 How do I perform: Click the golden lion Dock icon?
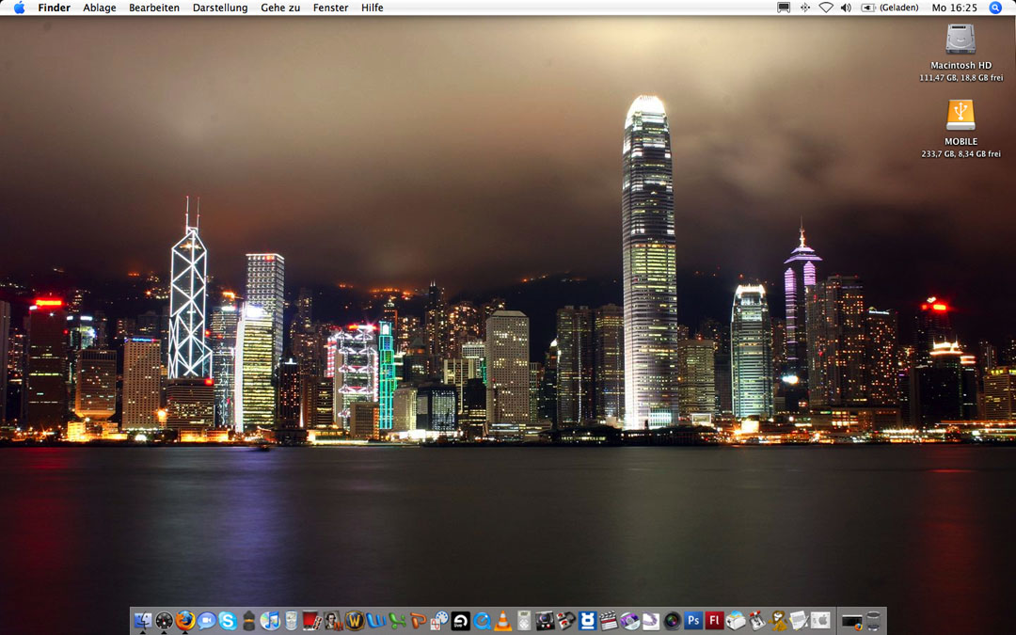click(x=778, y=621)
